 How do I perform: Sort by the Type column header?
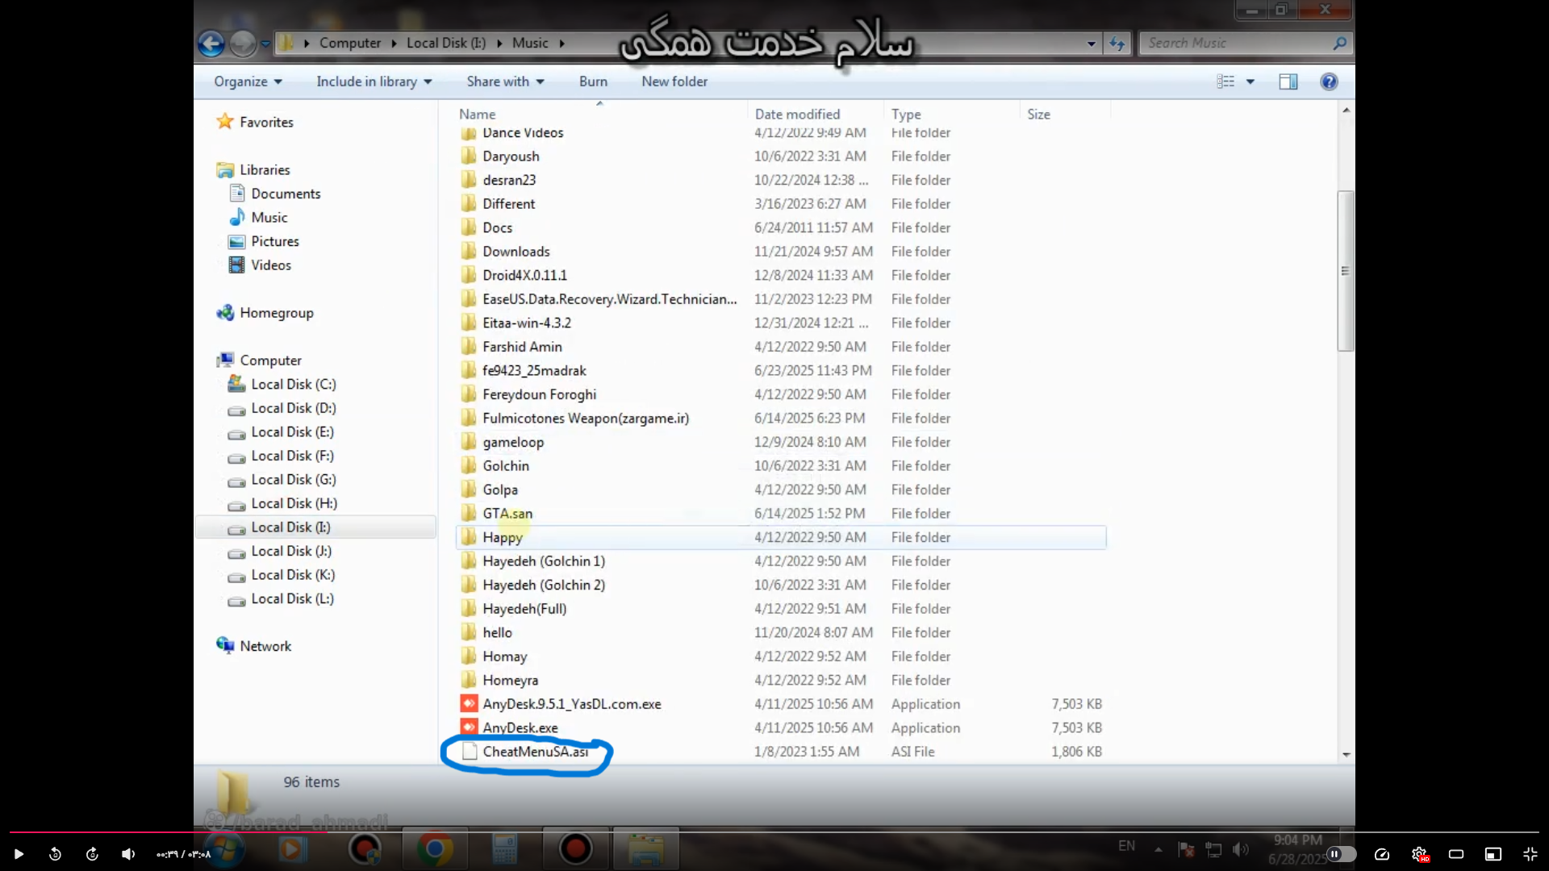click(x=952, y=115)
